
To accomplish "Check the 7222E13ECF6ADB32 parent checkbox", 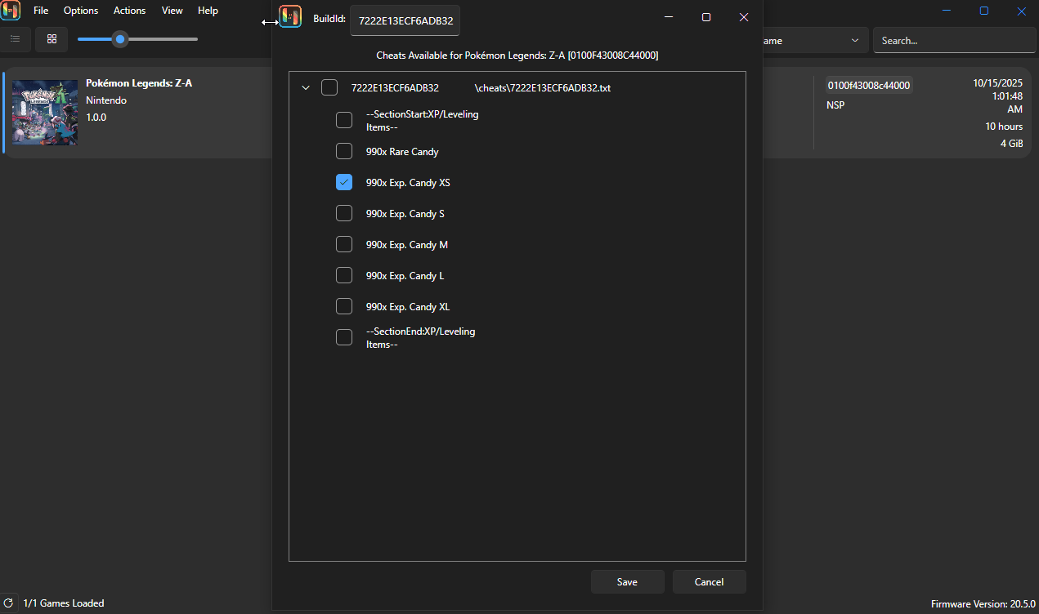I will (x=329, y=87).
